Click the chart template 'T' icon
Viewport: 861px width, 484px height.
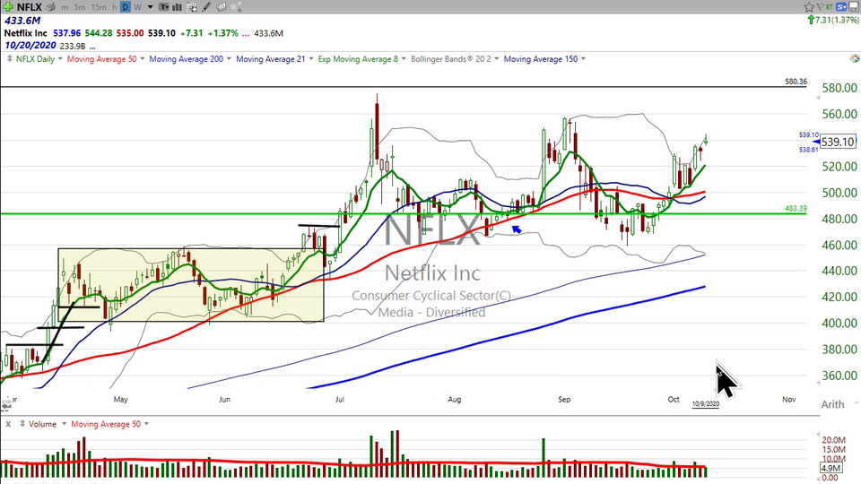click(164, 7)
